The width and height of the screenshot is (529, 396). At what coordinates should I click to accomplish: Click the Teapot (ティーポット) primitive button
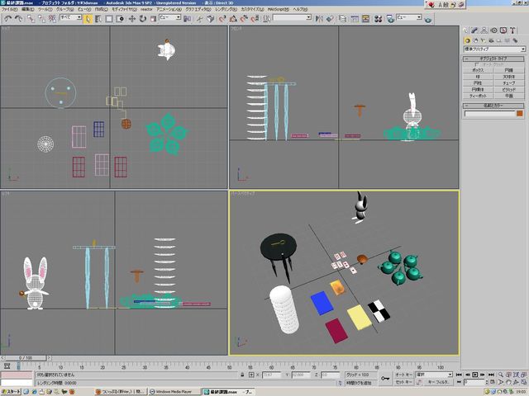(x=478, y=96)
